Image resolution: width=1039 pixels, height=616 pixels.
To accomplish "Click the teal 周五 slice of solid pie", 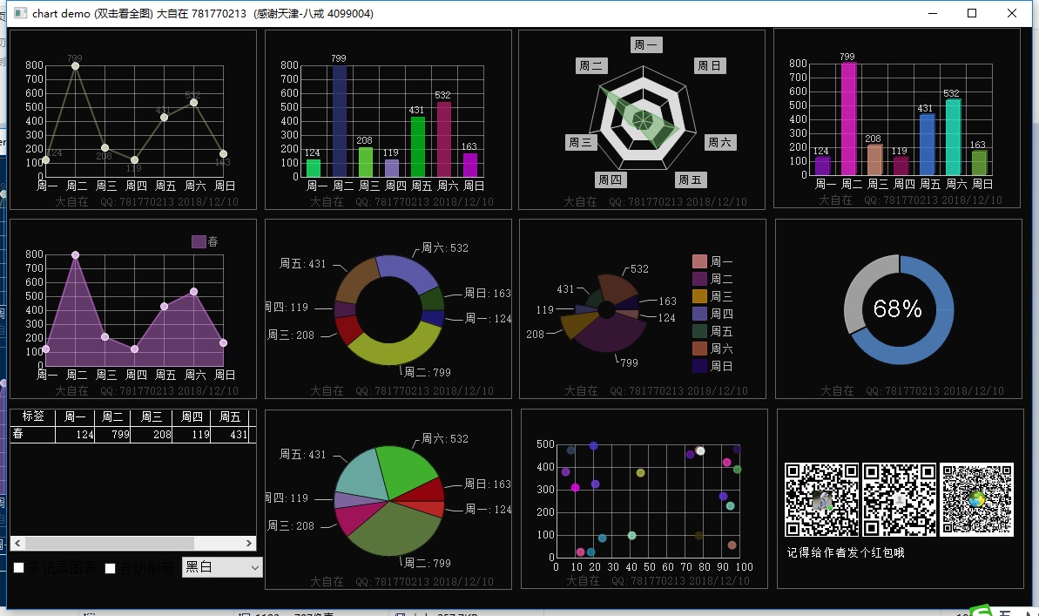I will (x=361, y=476).
